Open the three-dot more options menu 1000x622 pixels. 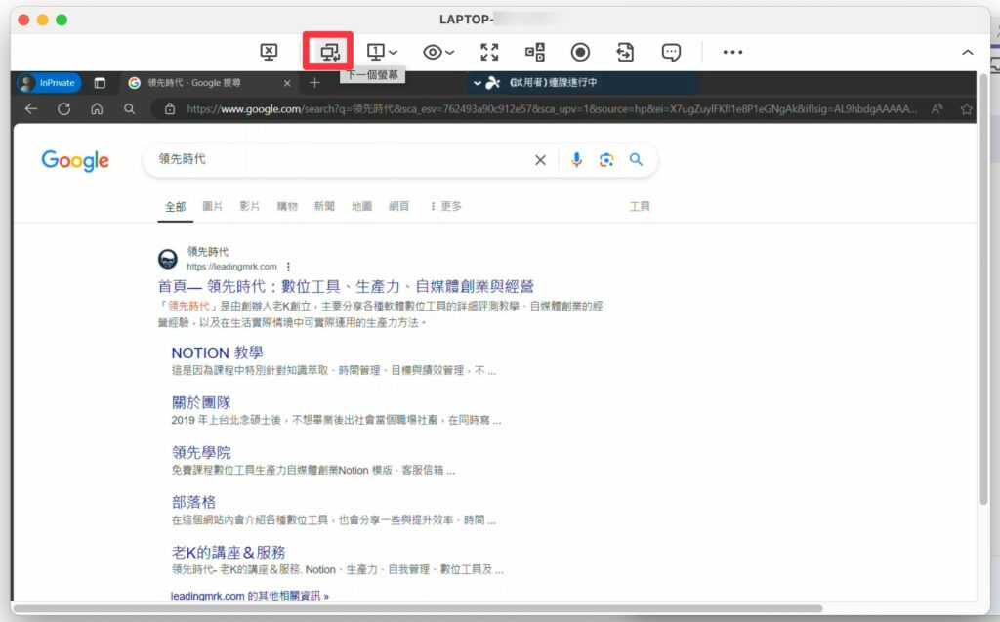[732, 52]
